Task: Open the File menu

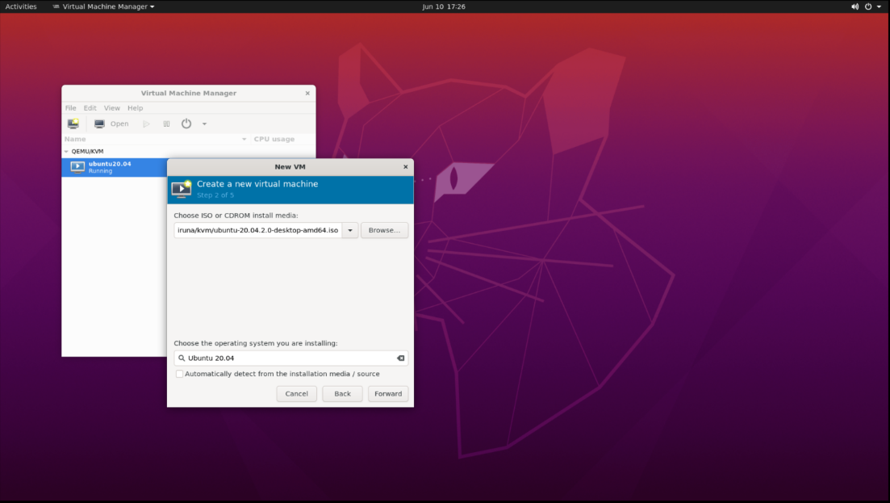Action: click(70, 108)
